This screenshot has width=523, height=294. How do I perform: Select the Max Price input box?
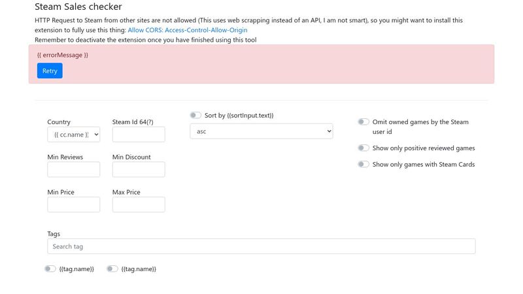click(139, 204)
